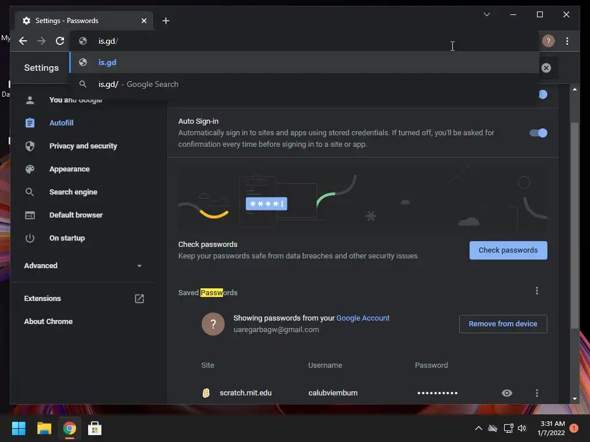Click the Autofill clipboard icon
590x442 pixels.
(x=30, y=123)
